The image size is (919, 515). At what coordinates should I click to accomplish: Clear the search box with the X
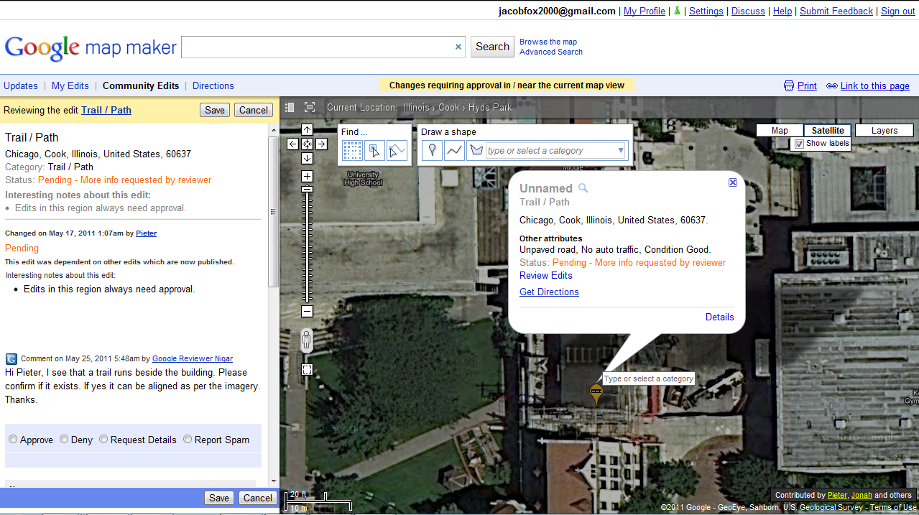point(458,47)
